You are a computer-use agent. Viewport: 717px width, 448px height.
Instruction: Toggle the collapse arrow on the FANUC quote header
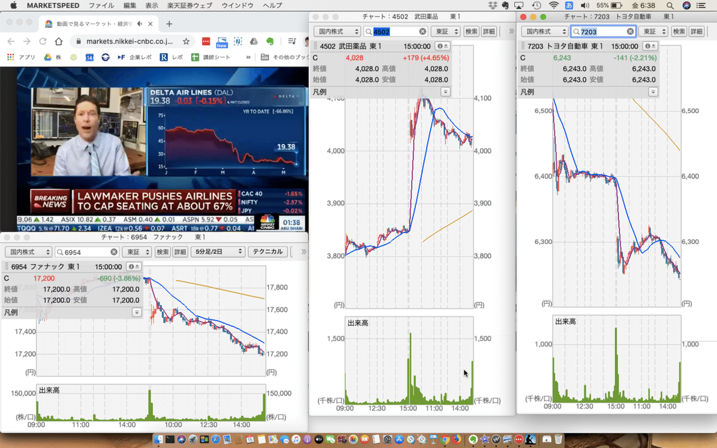click(139, 266)
